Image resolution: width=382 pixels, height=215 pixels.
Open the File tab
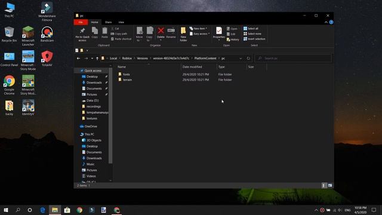point(81,22)
